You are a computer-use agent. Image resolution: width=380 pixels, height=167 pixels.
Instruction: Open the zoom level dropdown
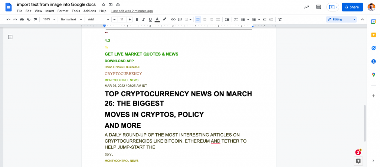coord(49,19)
